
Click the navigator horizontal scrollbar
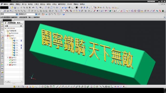13,82
